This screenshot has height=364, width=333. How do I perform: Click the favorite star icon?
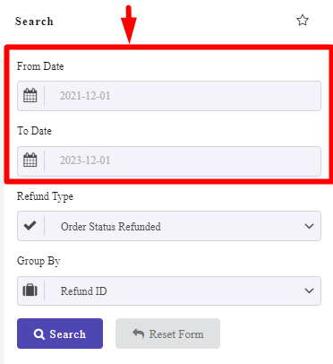[x=303, y=21]
